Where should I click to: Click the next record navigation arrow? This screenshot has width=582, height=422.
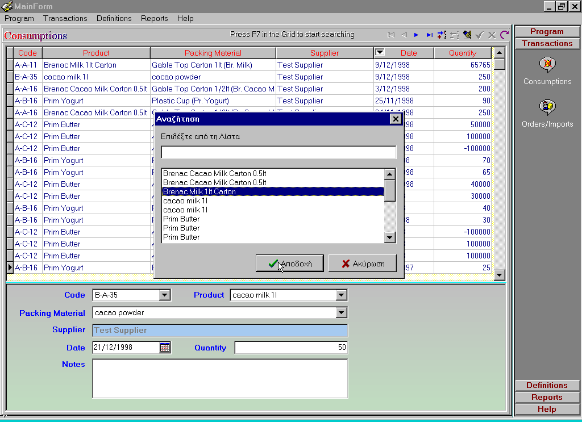[417, 35]
